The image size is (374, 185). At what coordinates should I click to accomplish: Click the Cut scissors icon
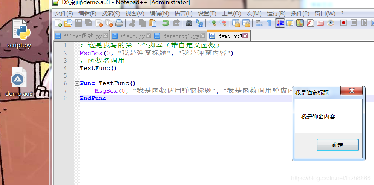click(x=132, y=23)
